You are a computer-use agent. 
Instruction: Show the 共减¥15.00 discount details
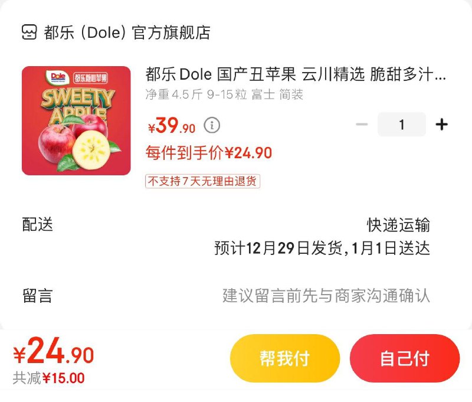point(49,378)
